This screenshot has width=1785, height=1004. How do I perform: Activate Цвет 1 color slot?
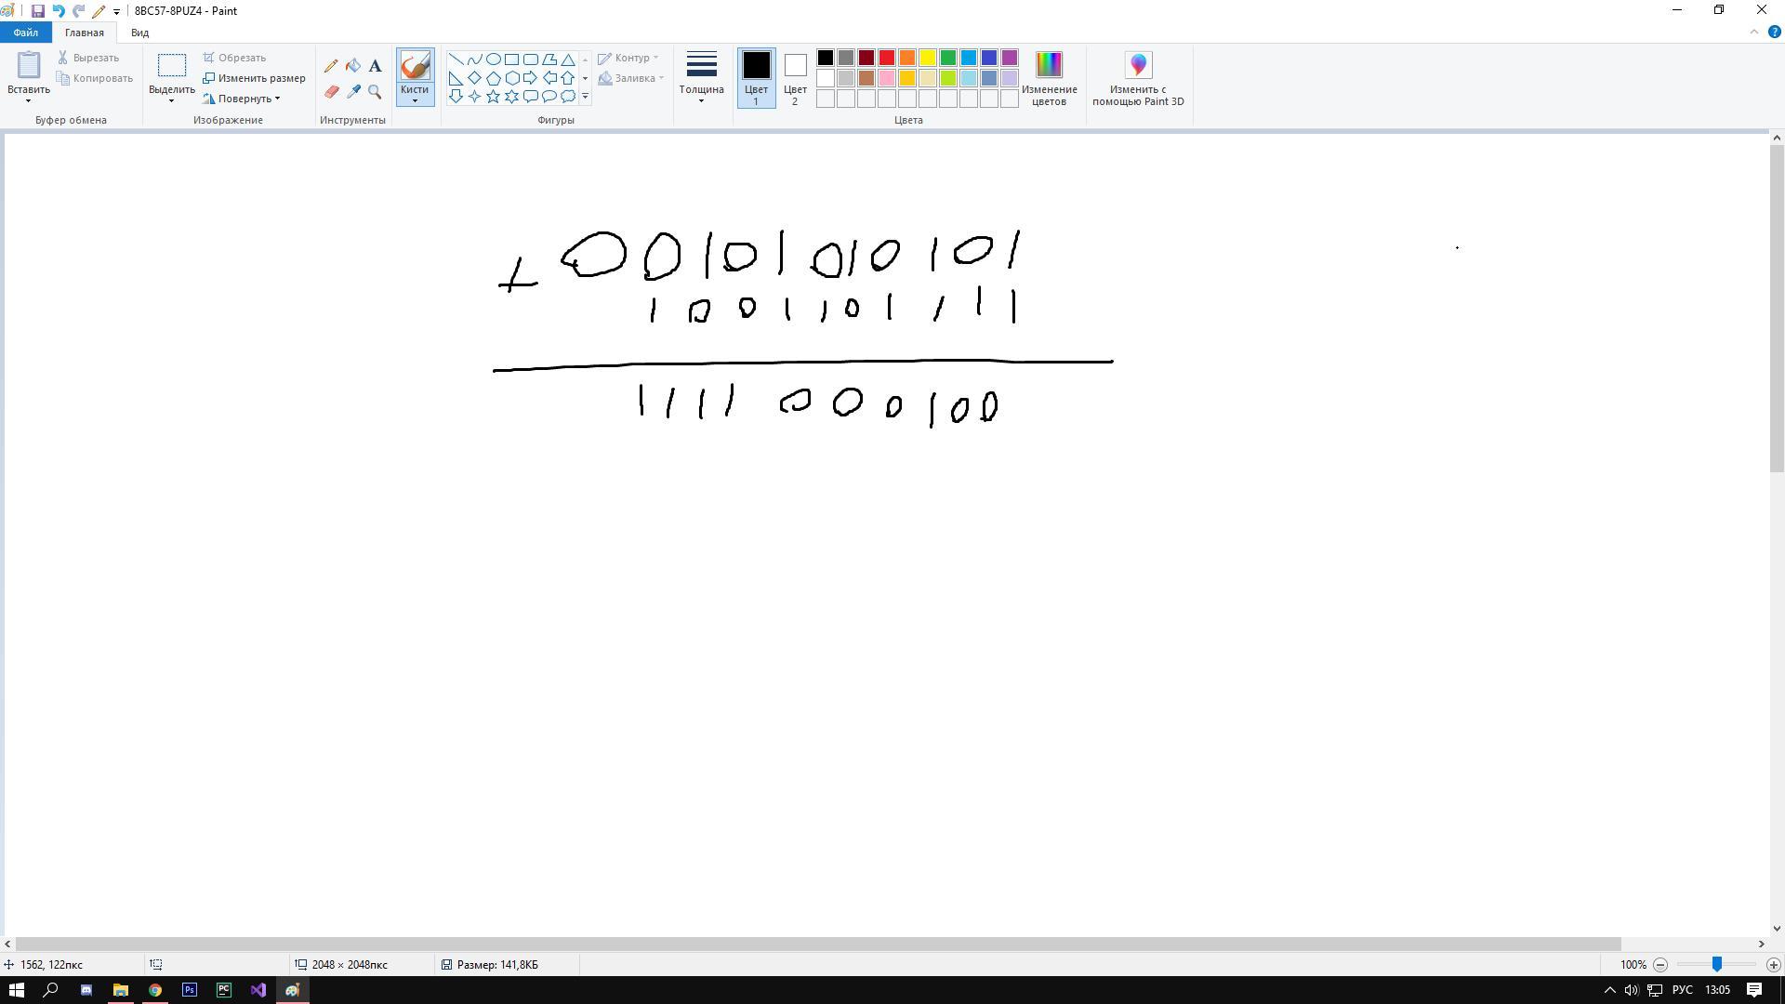pyautogui.click(x=756, y=78)
